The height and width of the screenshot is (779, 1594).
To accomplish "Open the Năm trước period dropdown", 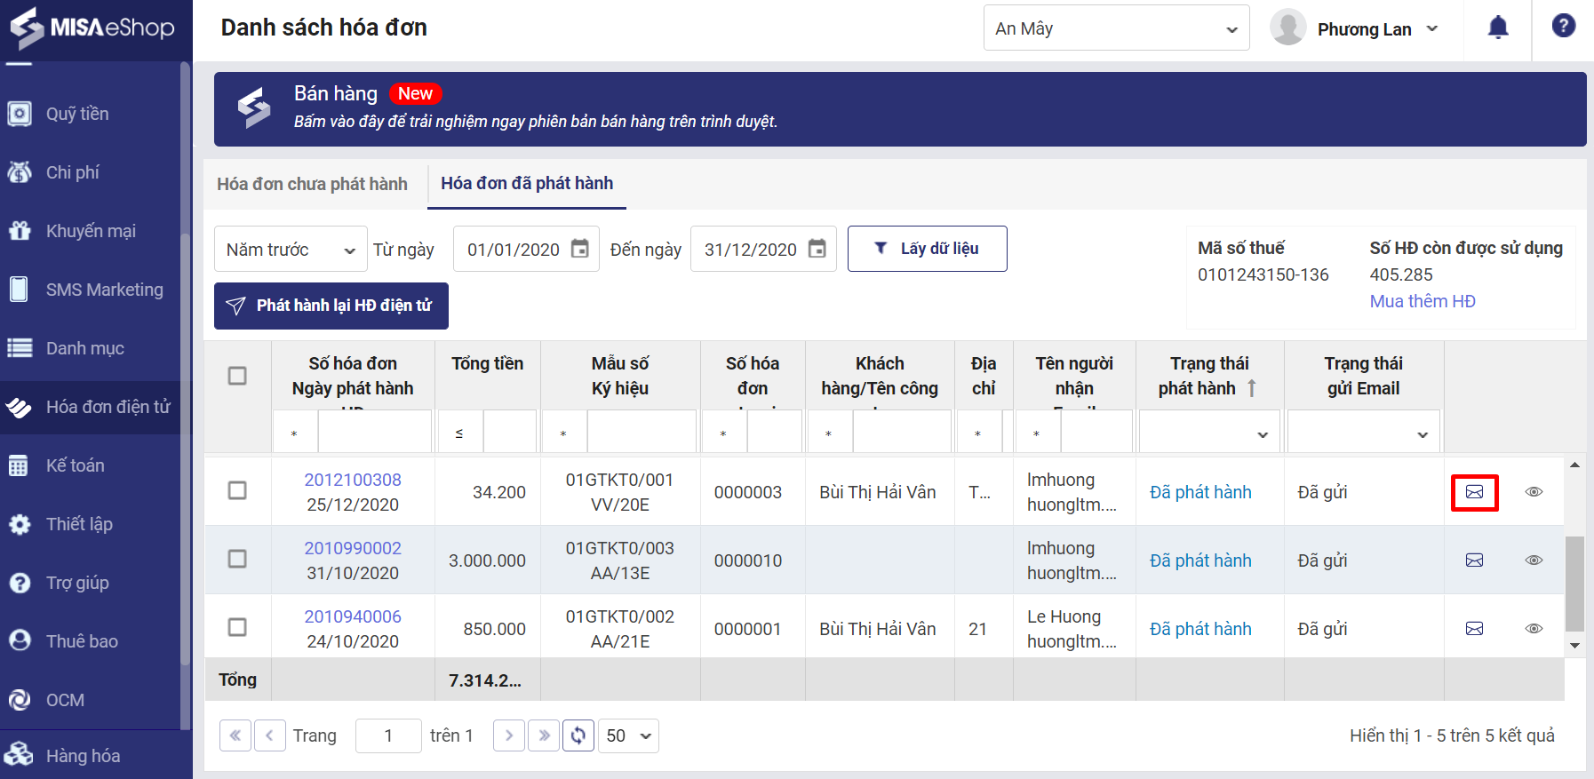I will (x=291, y=250).
